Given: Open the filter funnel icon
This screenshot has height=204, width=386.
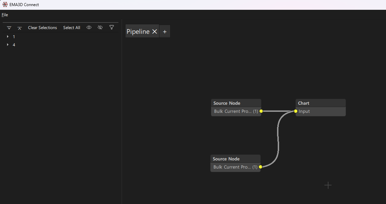Looking at the screenshot, I should 112,27.
